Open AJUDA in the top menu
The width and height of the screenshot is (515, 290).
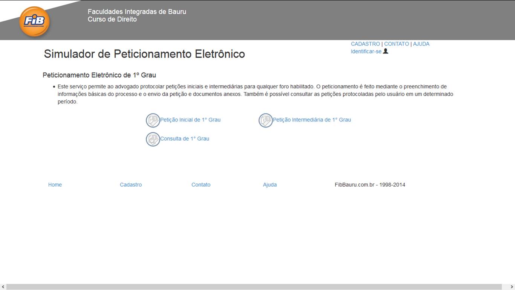421,44
